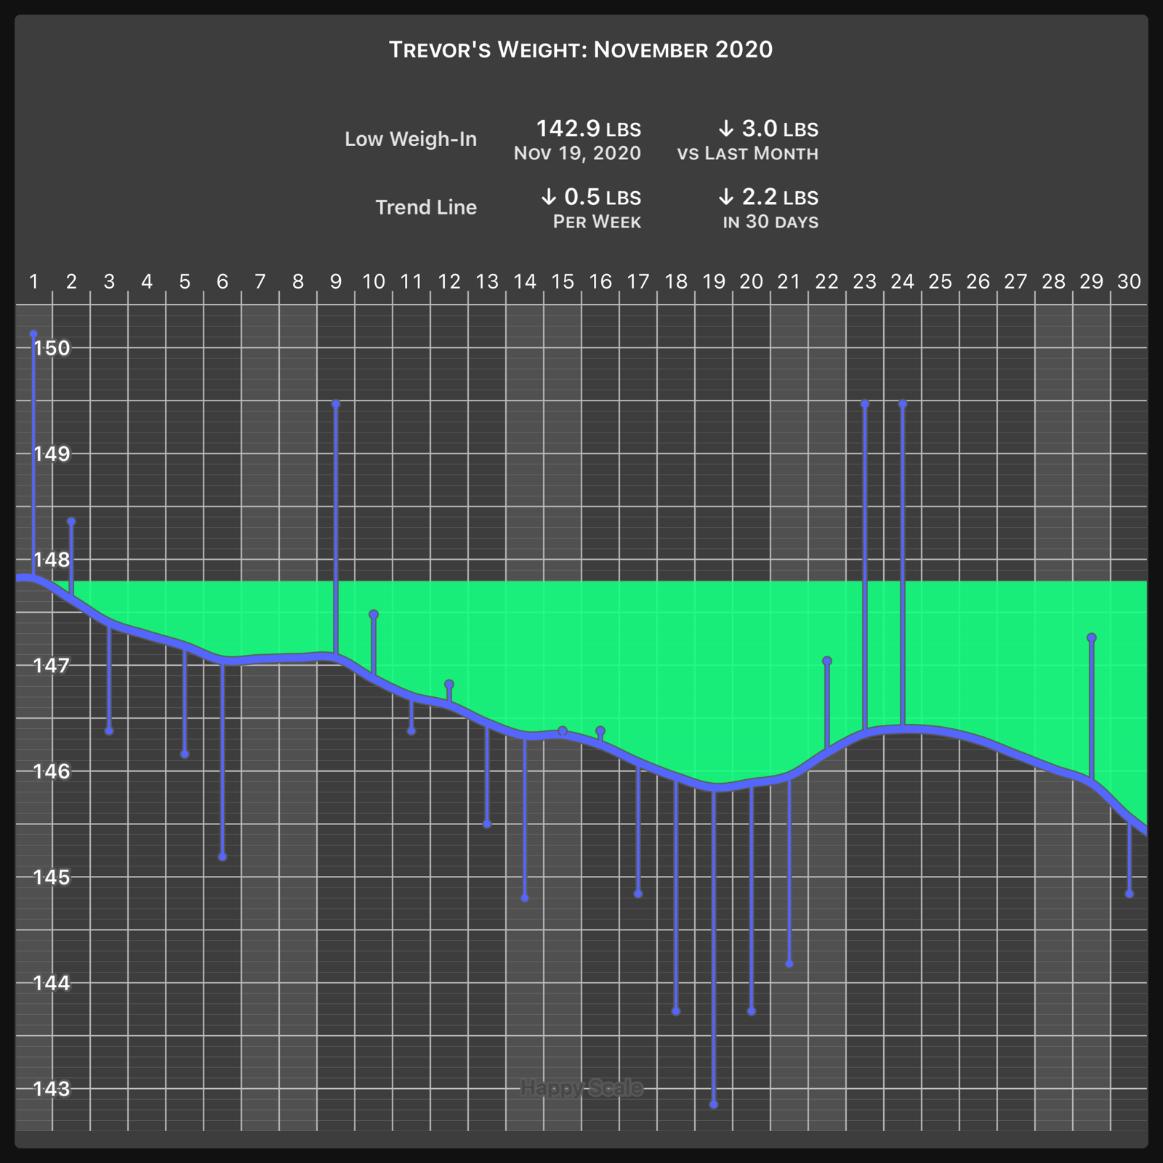Click the chart title Trevor's Weight

tap(580, 49)
